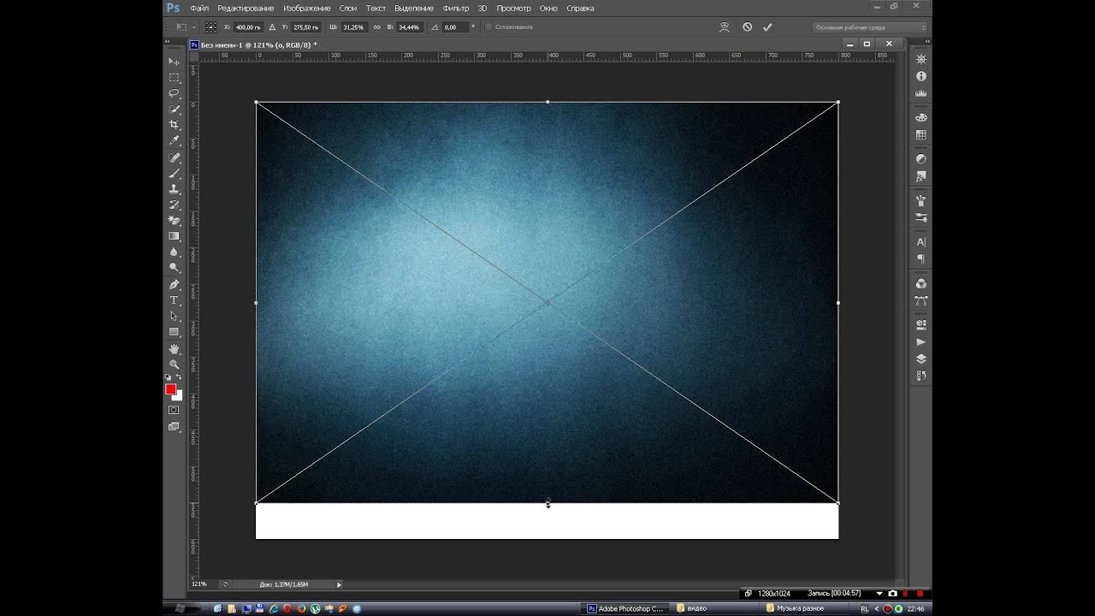Open the Файл menu
The width and height of the screenshot is (1095, 616).
tap(199, 8)
